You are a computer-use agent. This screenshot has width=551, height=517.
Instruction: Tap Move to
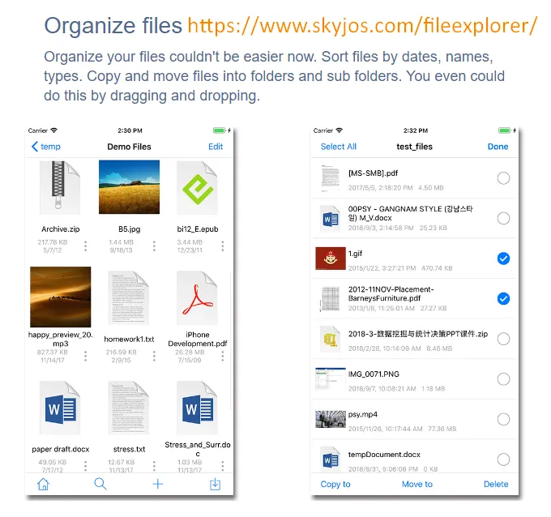click(x=417, y=484)
